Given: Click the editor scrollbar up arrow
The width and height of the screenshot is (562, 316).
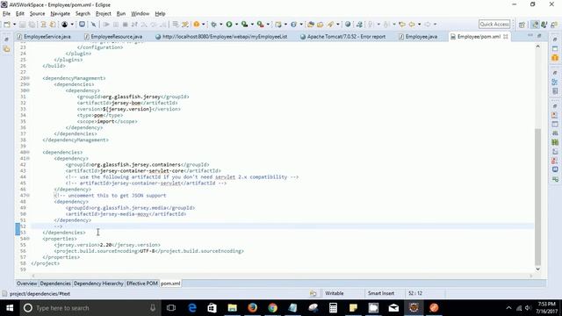Looking at the screenshot, I should click(537, 47).
